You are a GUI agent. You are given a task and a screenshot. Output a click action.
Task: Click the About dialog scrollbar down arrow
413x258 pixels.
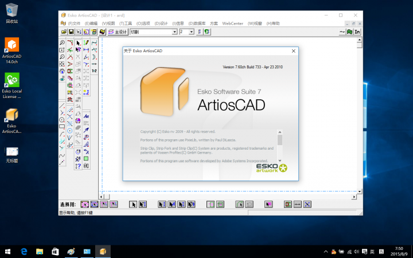pos(280,161)
